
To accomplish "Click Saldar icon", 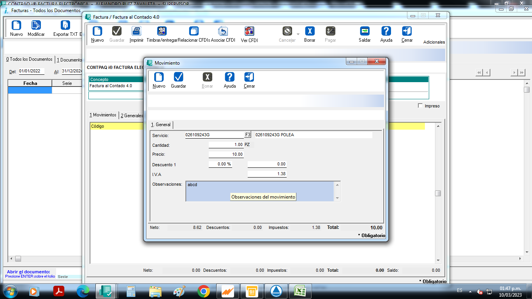I will point(365,31).
